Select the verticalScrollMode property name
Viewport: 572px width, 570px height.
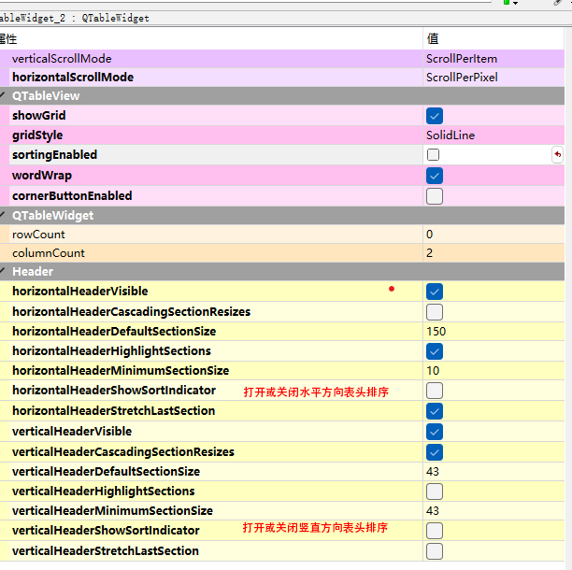click(x=62, y=59)
